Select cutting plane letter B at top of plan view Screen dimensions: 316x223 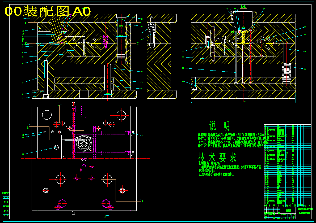pyautogui.click(x=58, y=104)
